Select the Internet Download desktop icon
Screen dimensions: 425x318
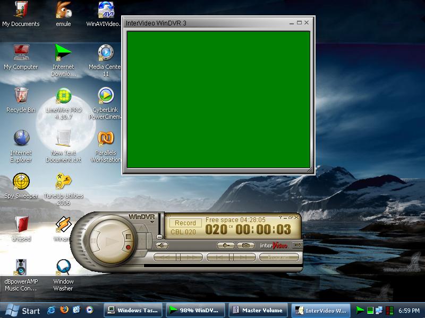click(x=63, y=60)
